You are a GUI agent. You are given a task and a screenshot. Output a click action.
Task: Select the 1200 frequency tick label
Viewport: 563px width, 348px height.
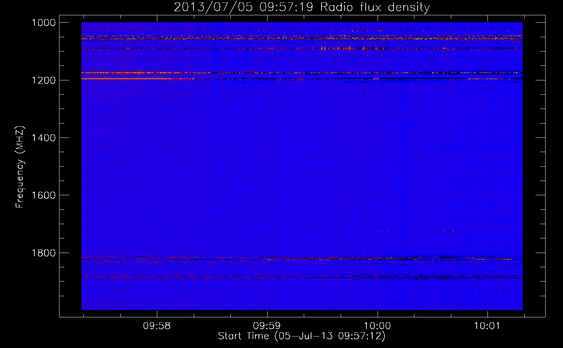pos(43,80)
